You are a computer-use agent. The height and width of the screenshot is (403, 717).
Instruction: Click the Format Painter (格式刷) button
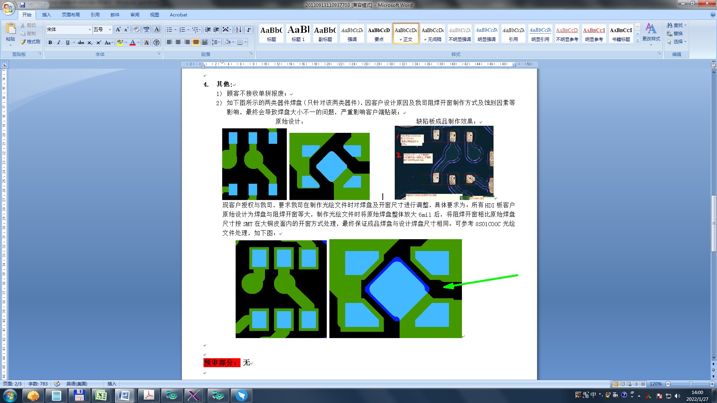[x=31, y=42]
